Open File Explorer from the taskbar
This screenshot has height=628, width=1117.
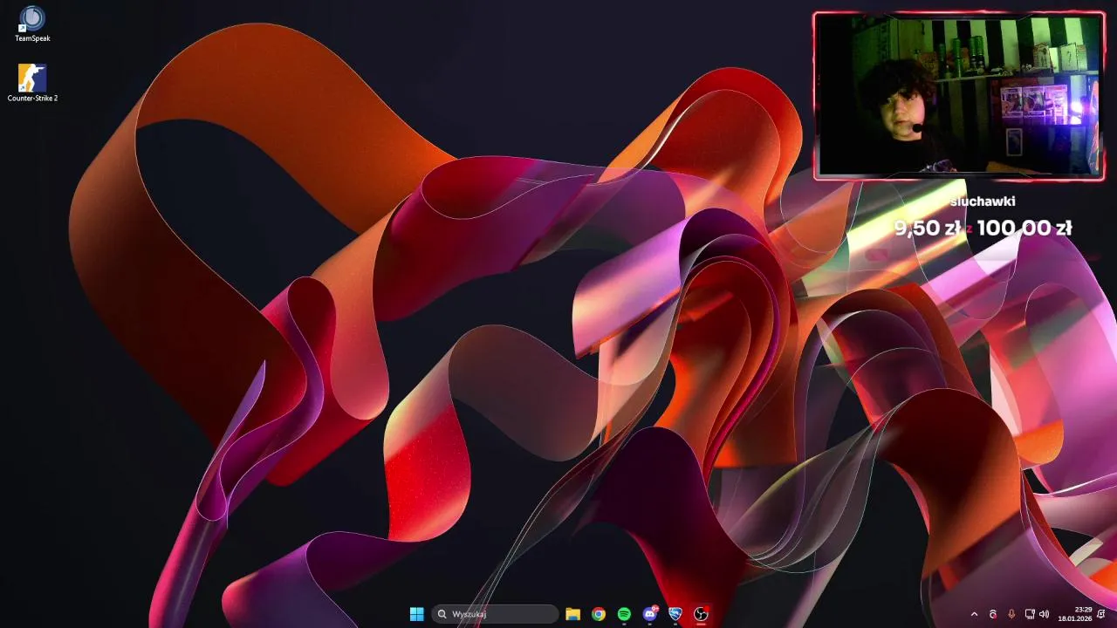click(x=572, y=614)
